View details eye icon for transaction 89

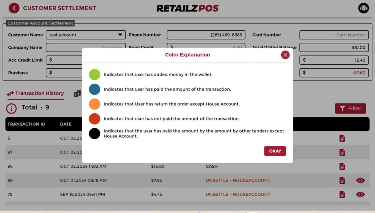[x=360, y=180]
